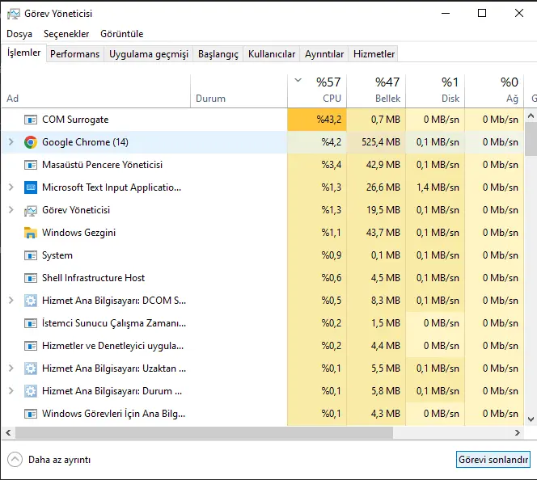Select the Shell Infrastructure Host name

click(93, 278)
